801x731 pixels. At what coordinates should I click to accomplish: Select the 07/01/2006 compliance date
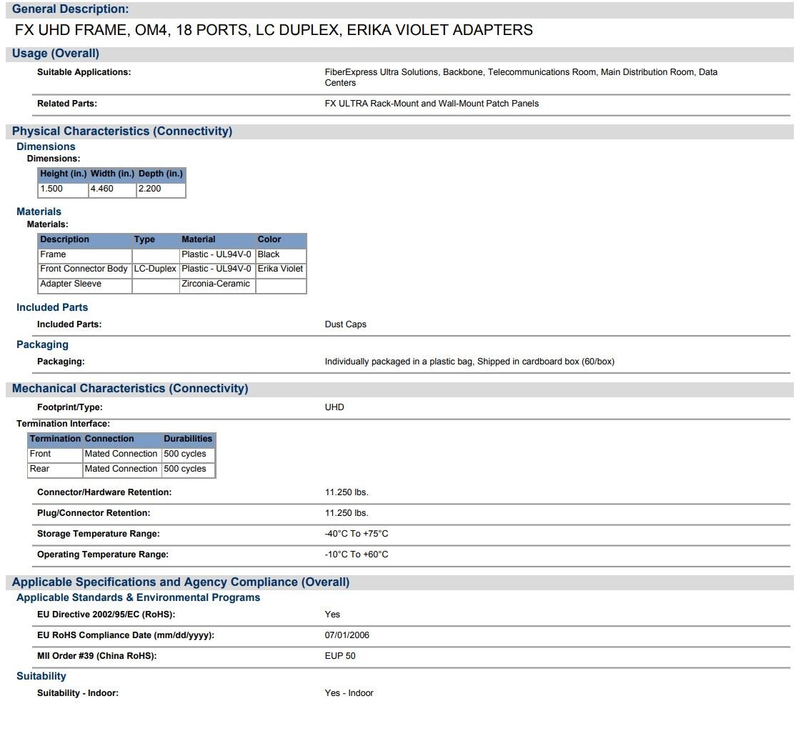click(x=347, y=635)
